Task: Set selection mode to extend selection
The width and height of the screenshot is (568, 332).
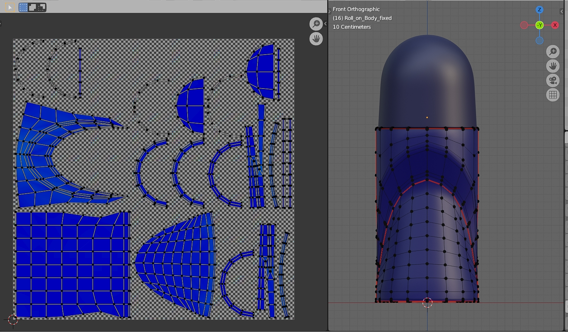Action: click(32, 7)
